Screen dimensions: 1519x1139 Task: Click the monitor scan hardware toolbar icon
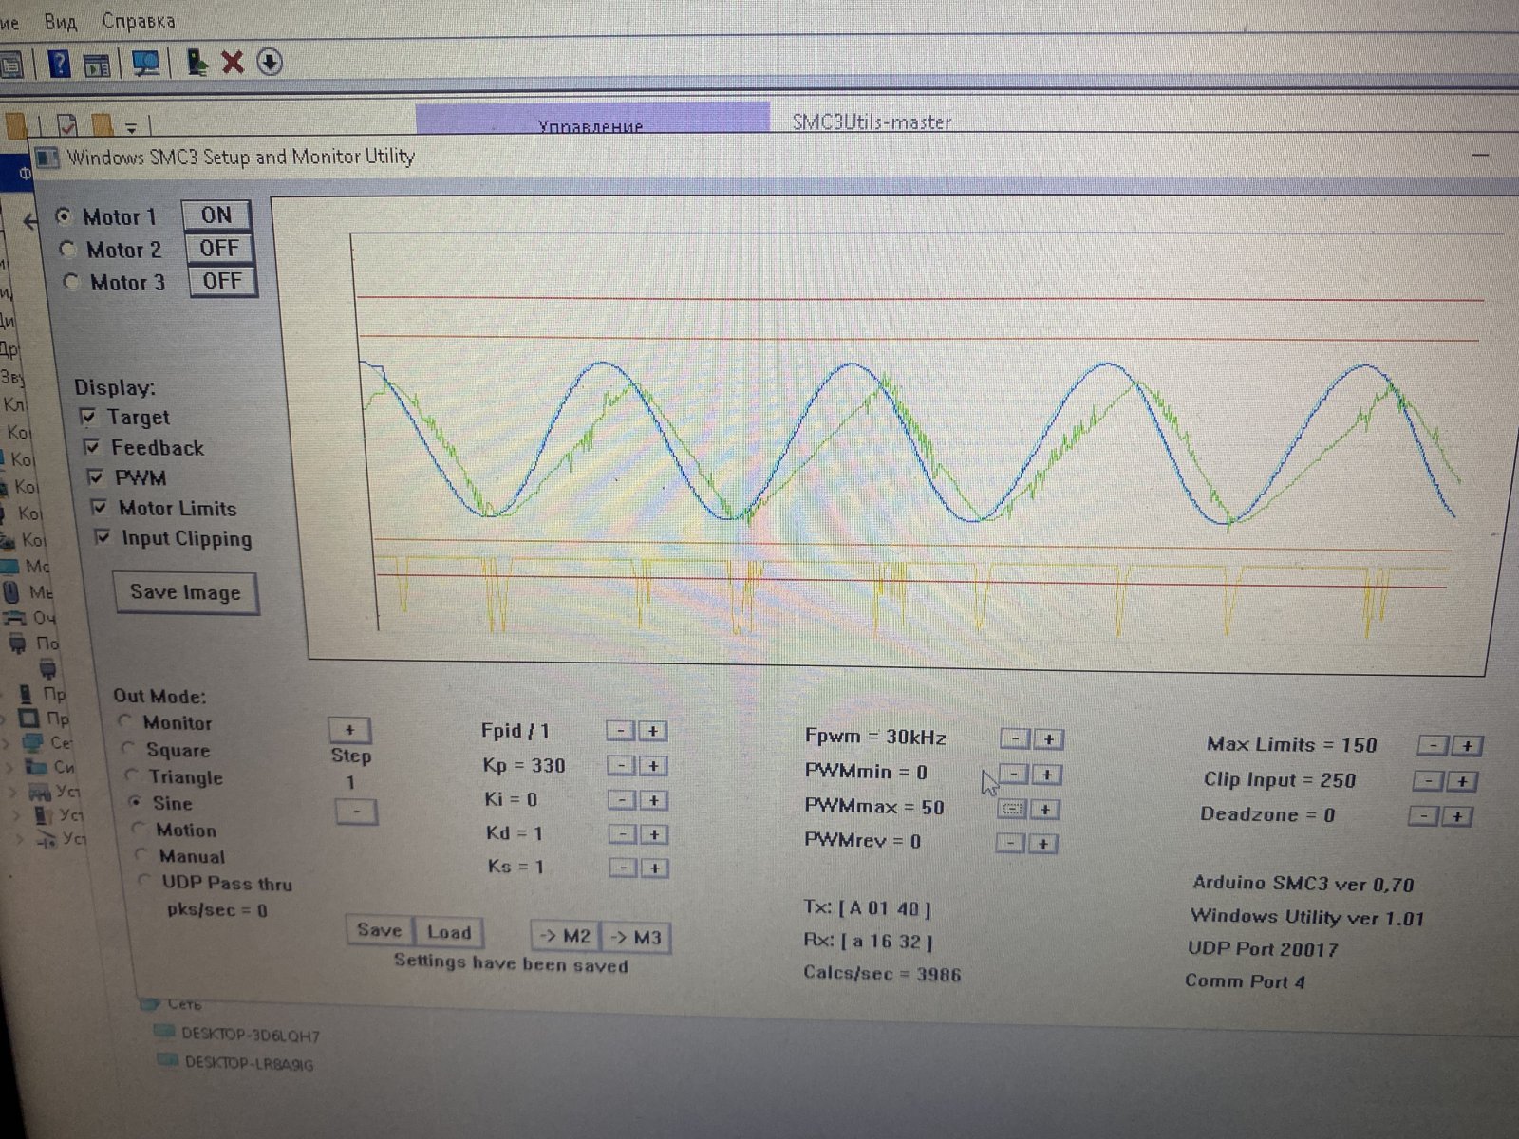pyautogui.click(x=145, y=64)
